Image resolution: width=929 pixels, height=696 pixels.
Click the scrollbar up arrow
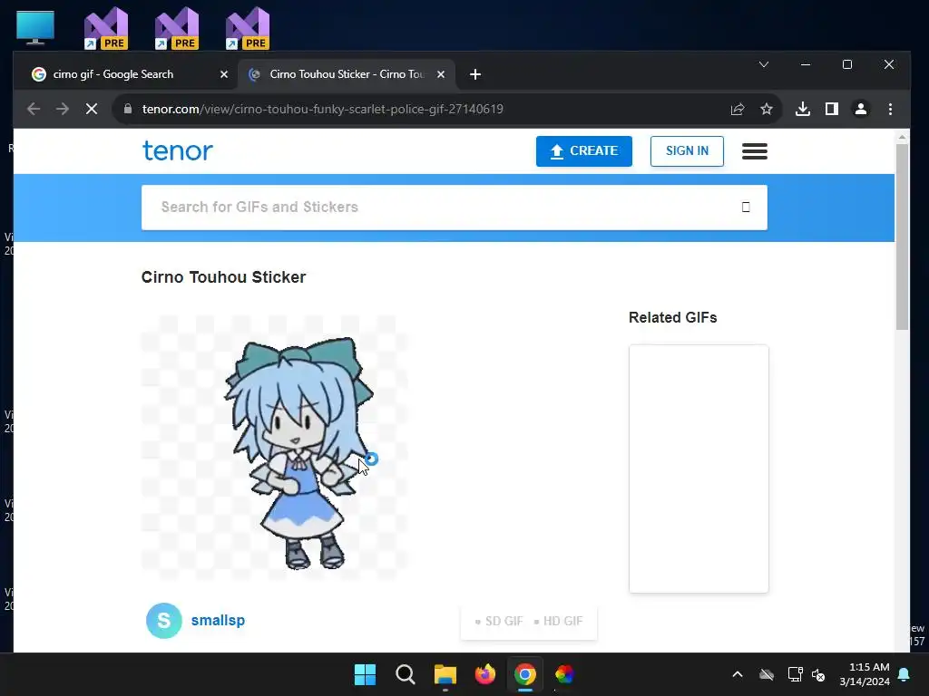click(902, 137)
